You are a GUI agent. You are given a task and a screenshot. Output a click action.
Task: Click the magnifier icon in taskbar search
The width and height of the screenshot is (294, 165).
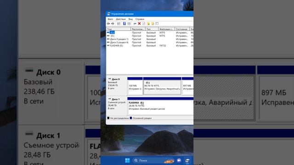pyautogui.click(x=136, y=160)
